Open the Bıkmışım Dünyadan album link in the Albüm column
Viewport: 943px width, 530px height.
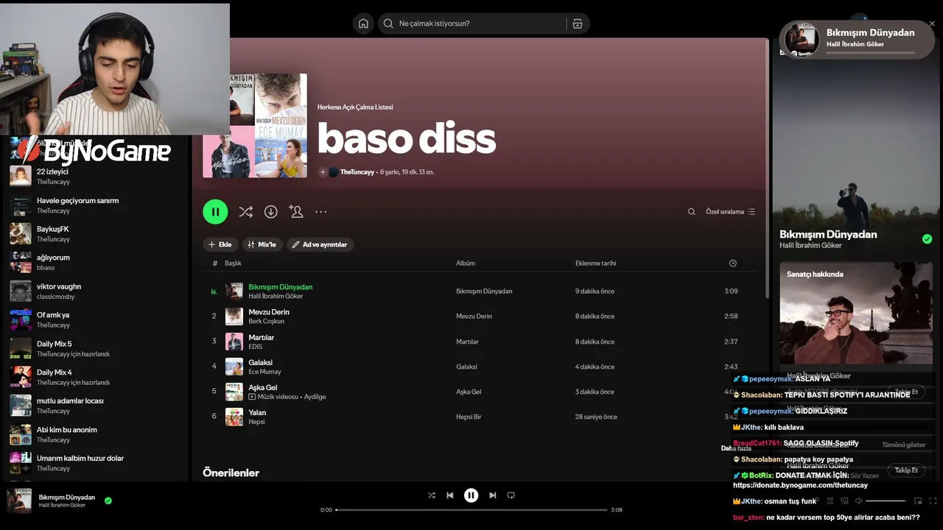pyautogui.click(x=484, y=291)
